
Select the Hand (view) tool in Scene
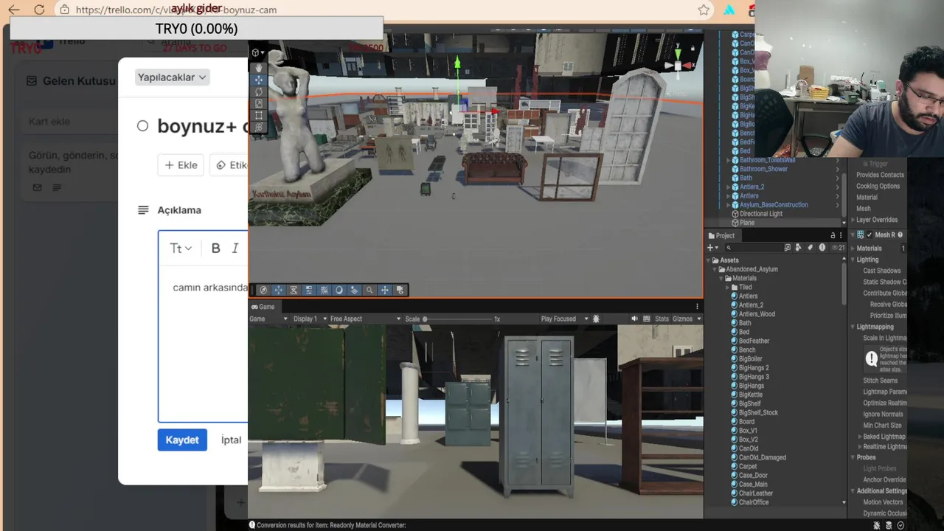coord(258,68)
